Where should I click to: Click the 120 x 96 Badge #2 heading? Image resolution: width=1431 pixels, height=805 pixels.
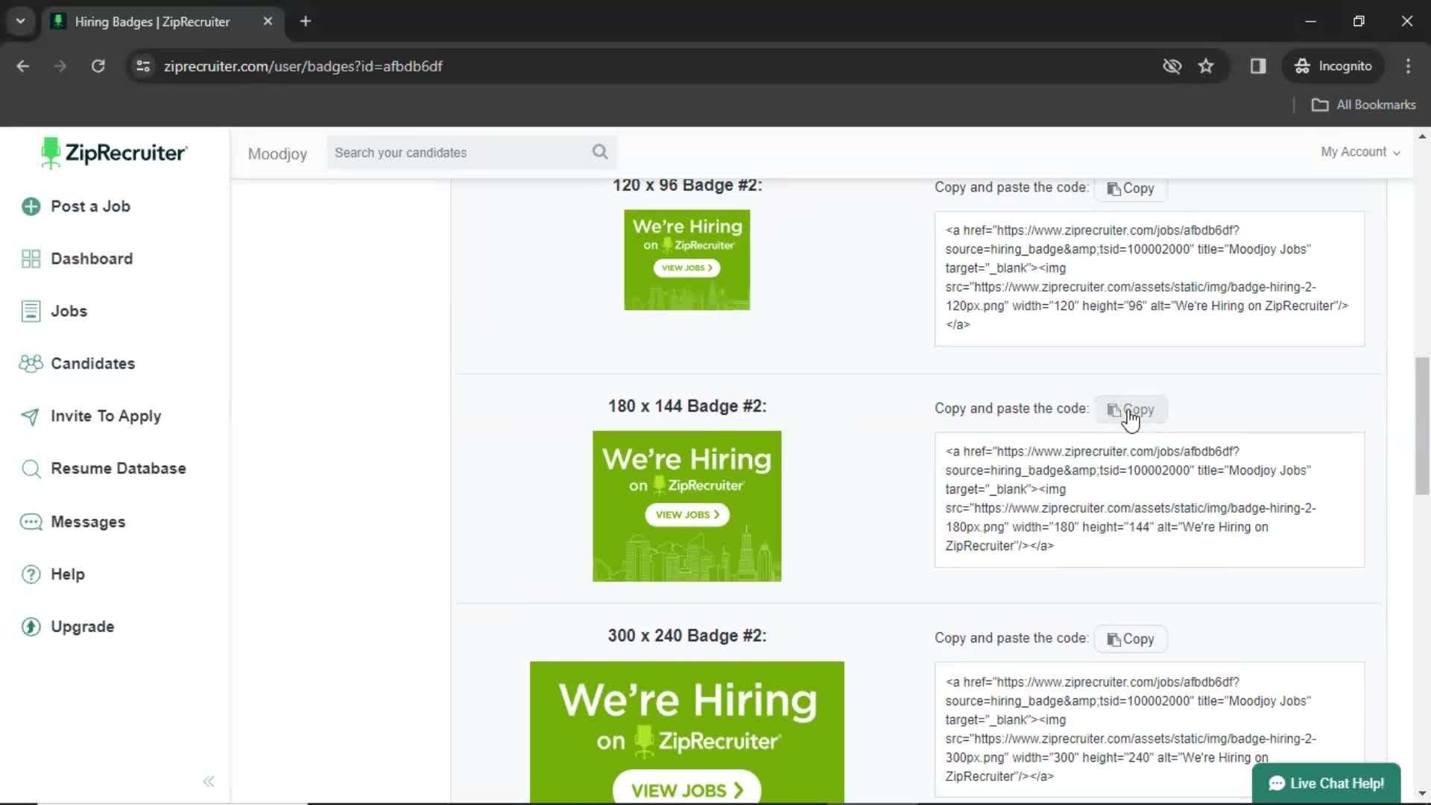[x=687, y=186]
